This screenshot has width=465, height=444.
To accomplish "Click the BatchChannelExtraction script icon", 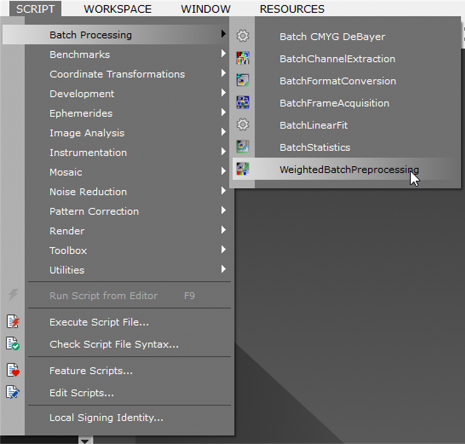I will tap(243, 58).
